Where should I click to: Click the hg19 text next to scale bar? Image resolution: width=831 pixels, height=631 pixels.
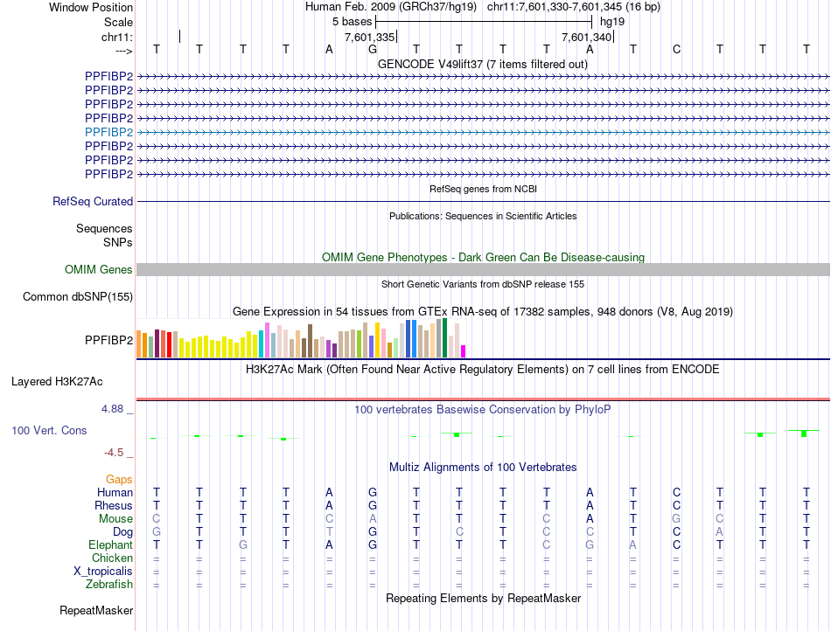[612, 22]
